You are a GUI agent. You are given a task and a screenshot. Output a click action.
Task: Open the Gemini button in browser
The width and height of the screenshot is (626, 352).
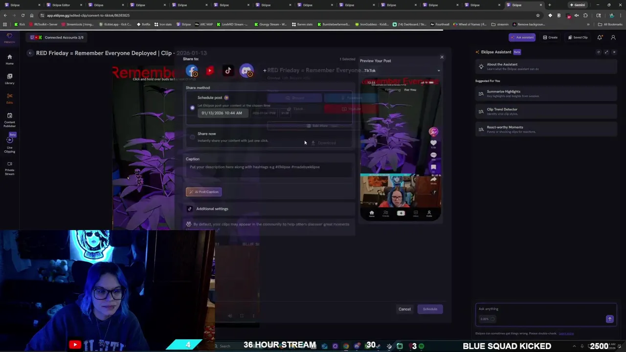click(x=578, y=5)
